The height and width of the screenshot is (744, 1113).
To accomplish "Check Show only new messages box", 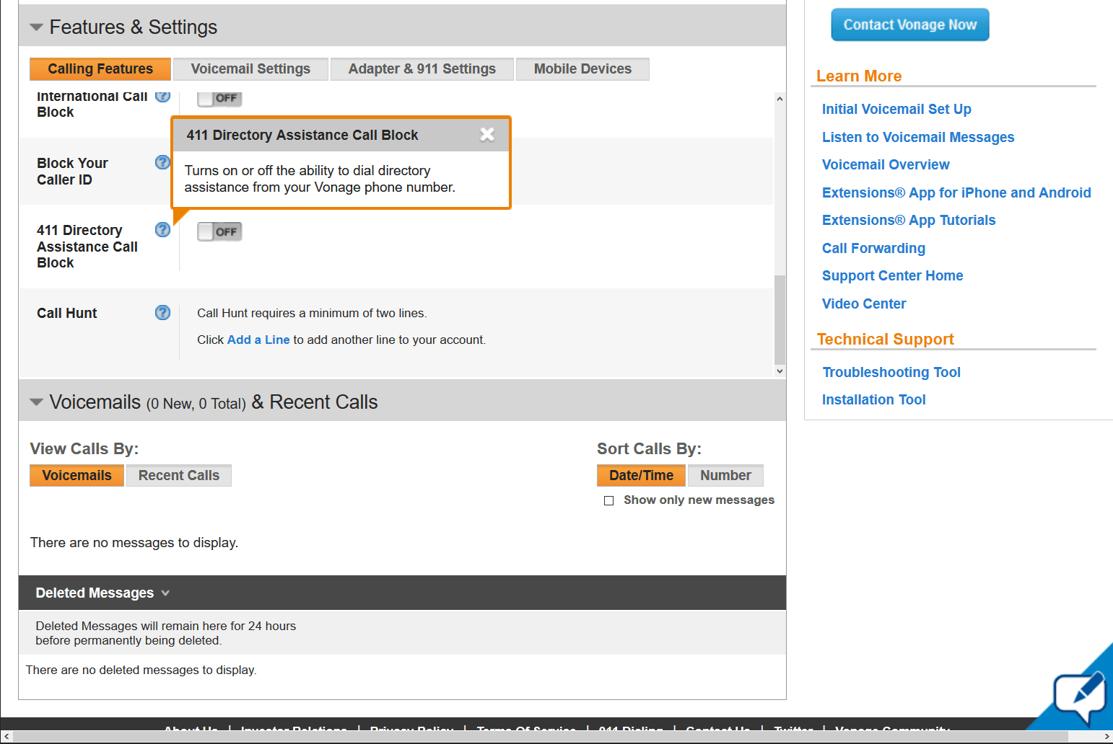I will 608,500.
